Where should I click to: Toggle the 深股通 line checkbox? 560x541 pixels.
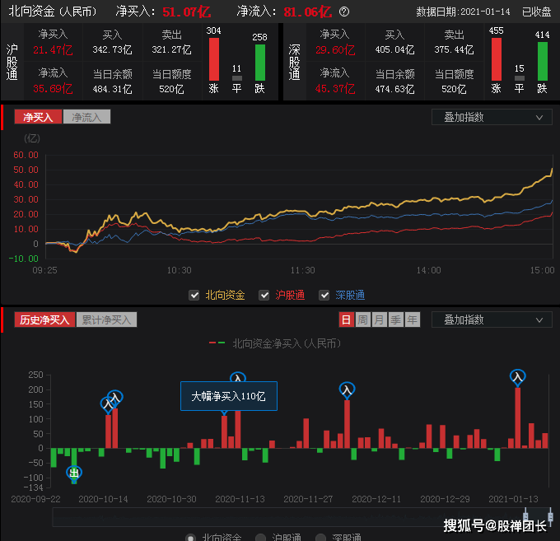pyautogui.click(x=324, y=296)
